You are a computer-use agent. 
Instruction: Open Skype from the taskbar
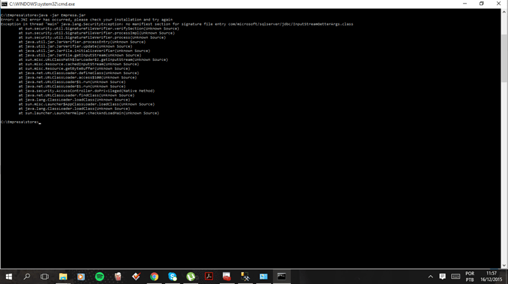click(x=172, y=277)
